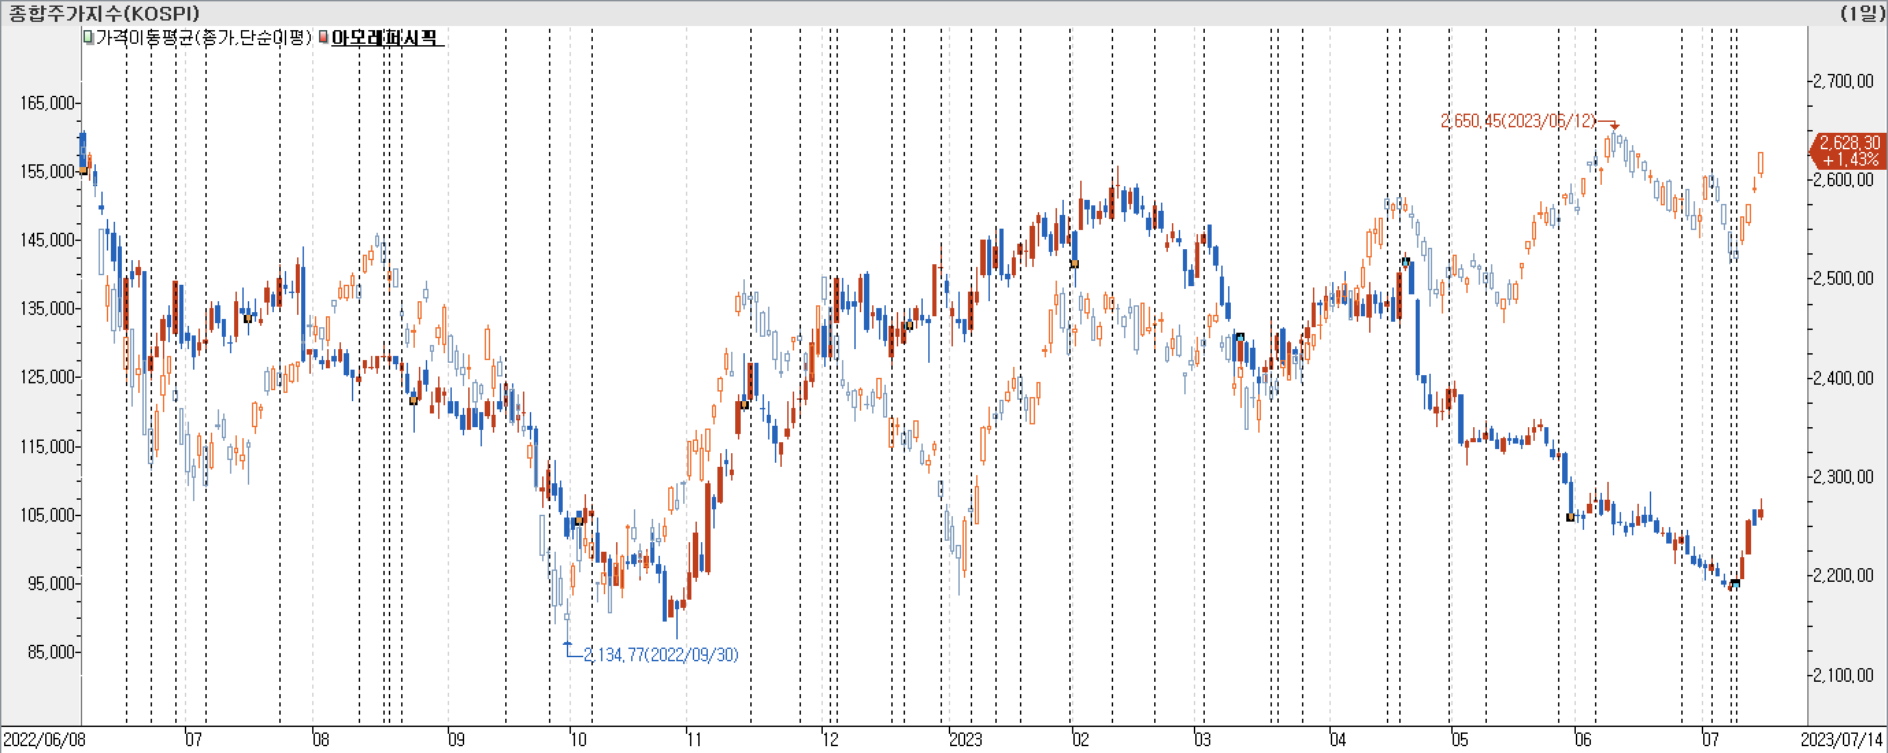Click the 2,700.00 label on the right index axis

(x=1843, y=81)
